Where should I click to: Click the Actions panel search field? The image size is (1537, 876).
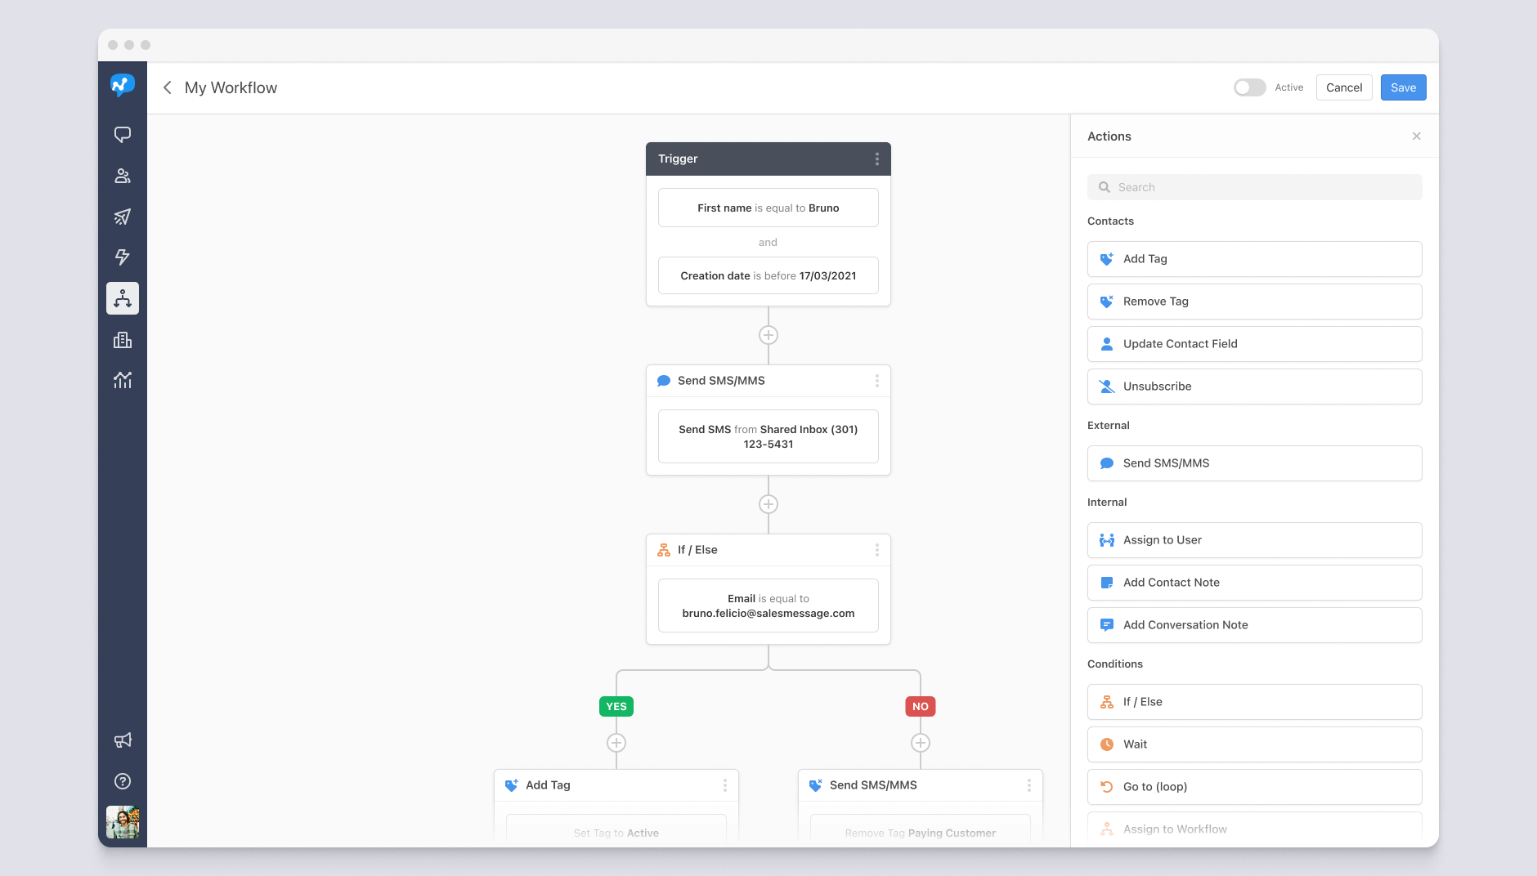[x=1254, y=186]
